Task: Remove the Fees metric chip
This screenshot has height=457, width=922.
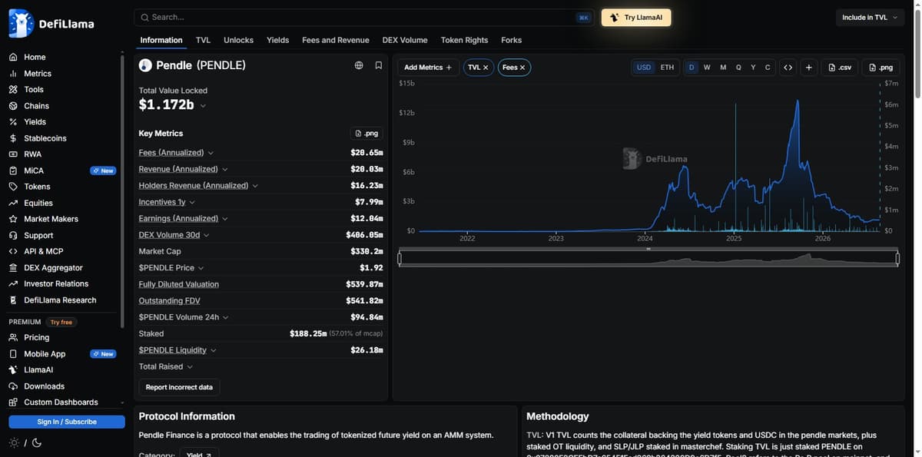Action: 522,68
